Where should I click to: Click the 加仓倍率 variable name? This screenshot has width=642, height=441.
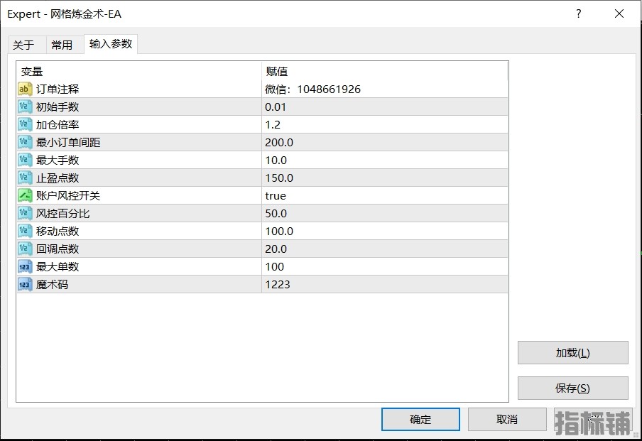click(x=58, y=124)
